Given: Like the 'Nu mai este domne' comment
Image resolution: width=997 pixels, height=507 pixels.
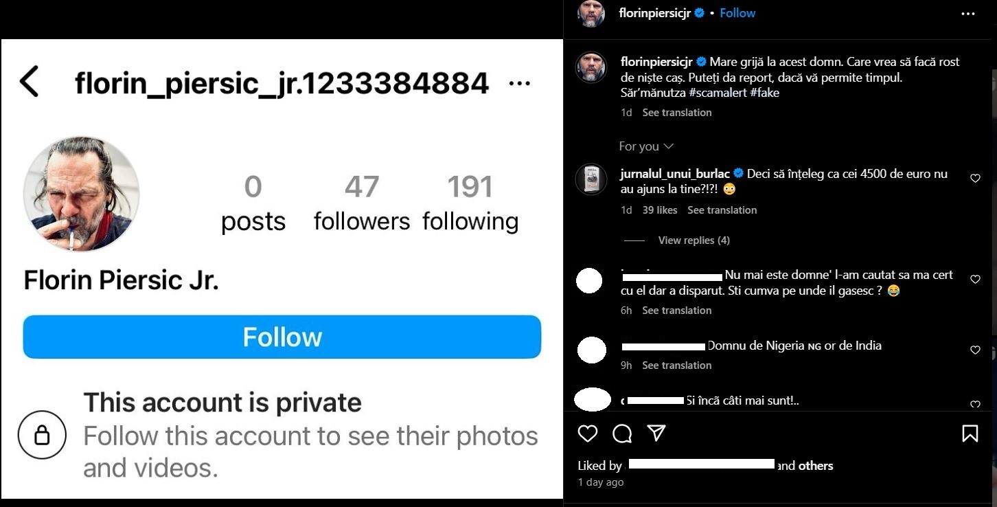Looking at the screenshot, I should [x=975, y=280].
